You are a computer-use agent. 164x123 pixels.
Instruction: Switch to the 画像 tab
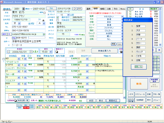[89, 9]
